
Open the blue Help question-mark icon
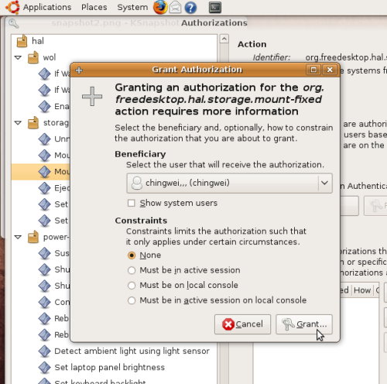(x=190, y=8)
